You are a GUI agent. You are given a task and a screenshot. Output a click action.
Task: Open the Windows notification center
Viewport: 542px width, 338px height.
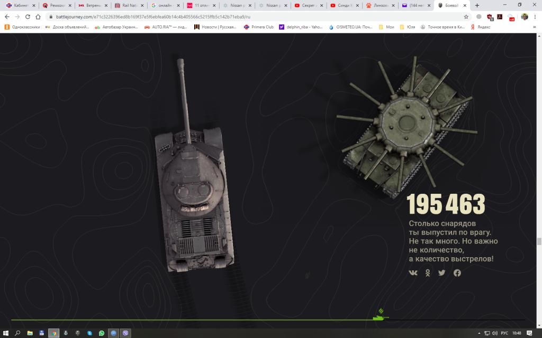coord(529,333)
